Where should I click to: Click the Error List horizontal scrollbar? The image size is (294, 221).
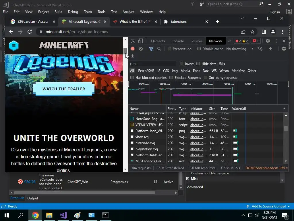84,193
